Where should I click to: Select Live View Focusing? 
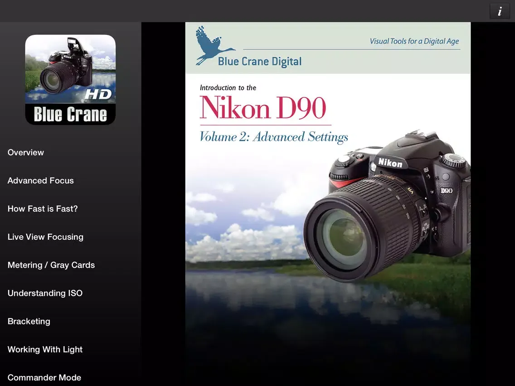click(45, 237)
